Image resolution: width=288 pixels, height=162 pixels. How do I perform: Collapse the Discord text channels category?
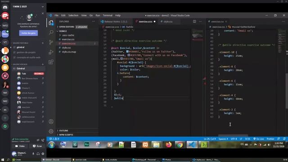[20, 43]
